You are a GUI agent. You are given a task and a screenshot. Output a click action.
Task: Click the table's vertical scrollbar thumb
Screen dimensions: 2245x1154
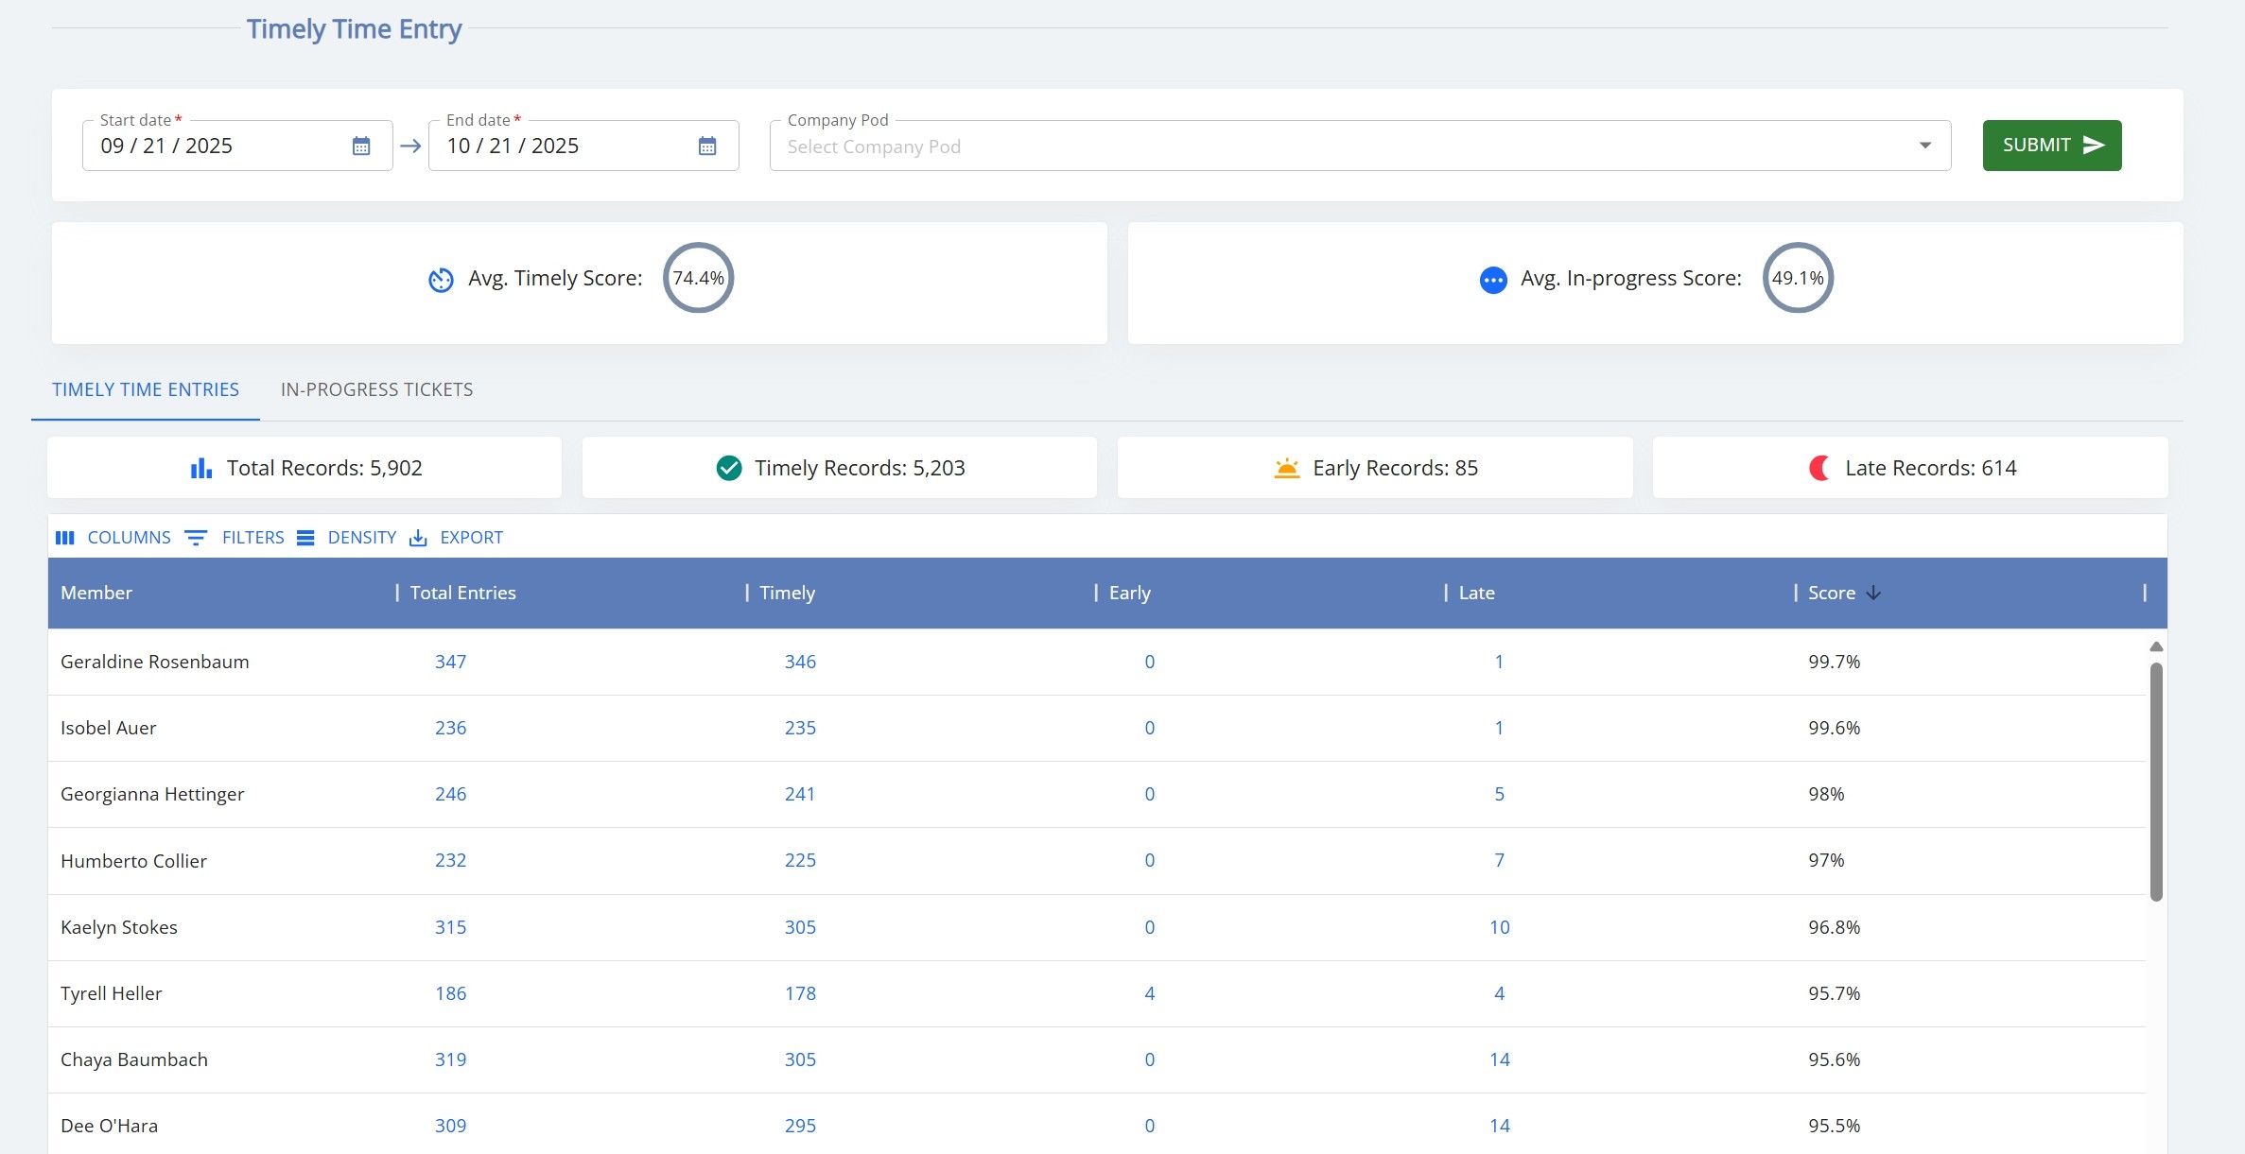pos(2156,780)
